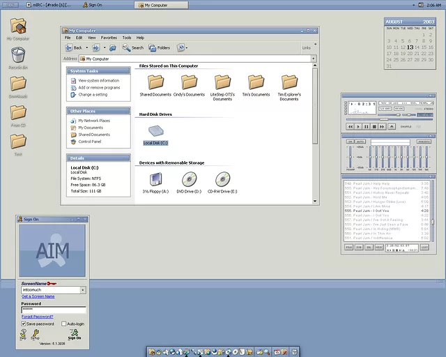Viewport: 446px width, 357px height.
Task: Open the DVD Drive (D:) icon
Action: [x=190, y=180]
